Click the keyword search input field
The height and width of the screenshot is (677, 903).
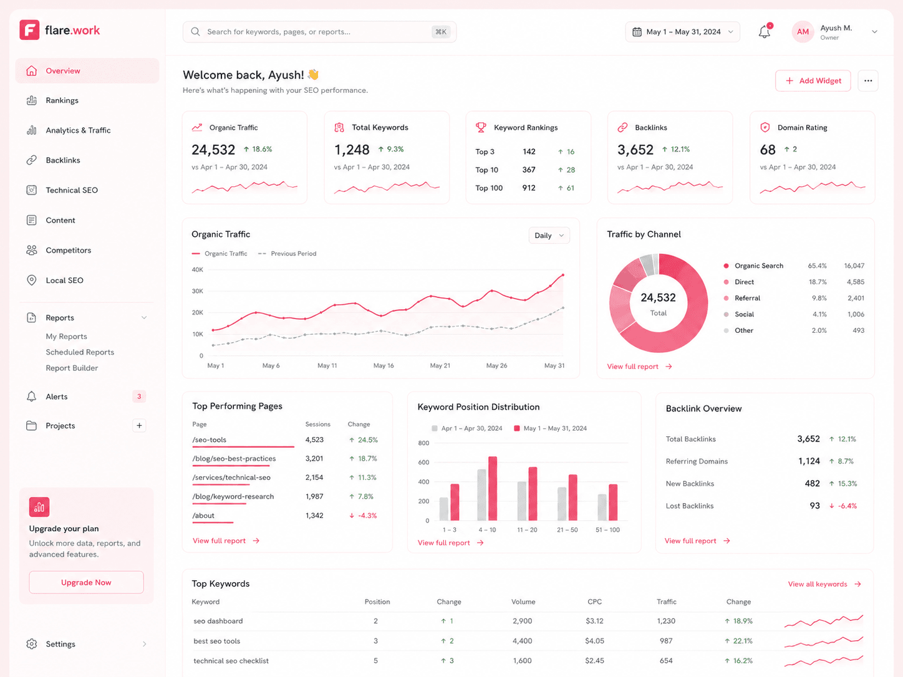(319, 32)
